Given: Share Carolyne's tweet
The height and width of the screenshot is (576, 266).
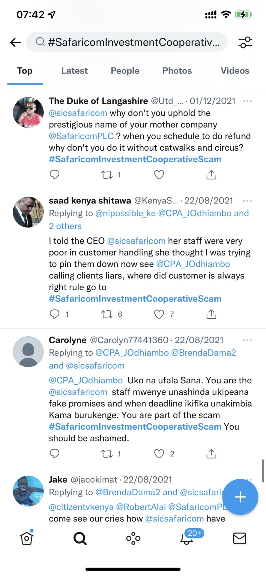Looking at the screenshot, I should click(211, 454).
